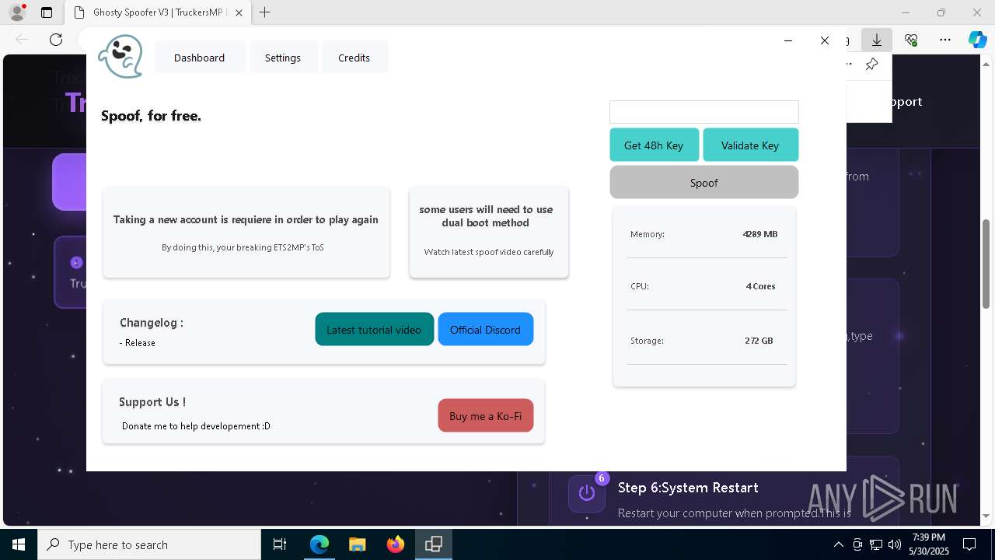The height and width of the screenshot is (560, 995).
Task: Click Validate Key button
Action: pyautogui.click(x=750, y=145)
